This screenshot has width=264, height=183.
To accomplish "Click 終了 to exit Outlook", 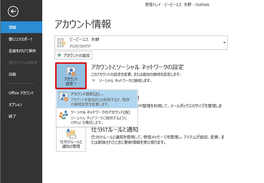I will click(13, 116).
